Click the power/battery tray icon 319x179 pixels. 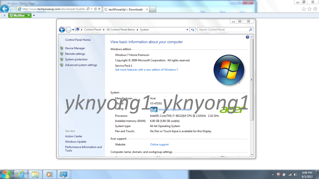(x=284, y=175)
